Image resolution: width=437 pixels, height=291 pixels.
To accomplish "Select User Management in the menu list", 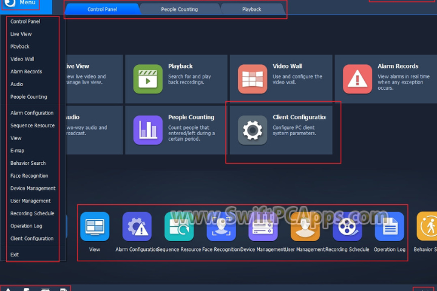I will tap(30, 201).
